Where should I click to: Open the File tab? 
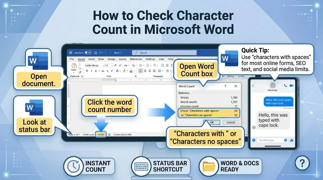[x=72, y=59]
